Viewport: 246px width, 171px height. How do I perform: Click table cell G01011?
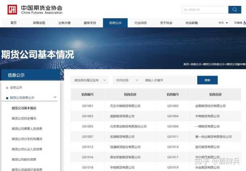[x=173, y=136]
